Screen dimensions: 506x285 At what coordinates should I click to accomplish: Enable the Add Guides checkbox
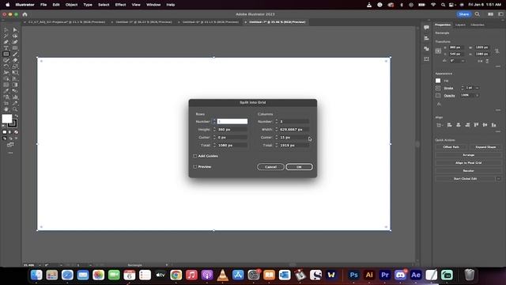(x=195, y=156)
